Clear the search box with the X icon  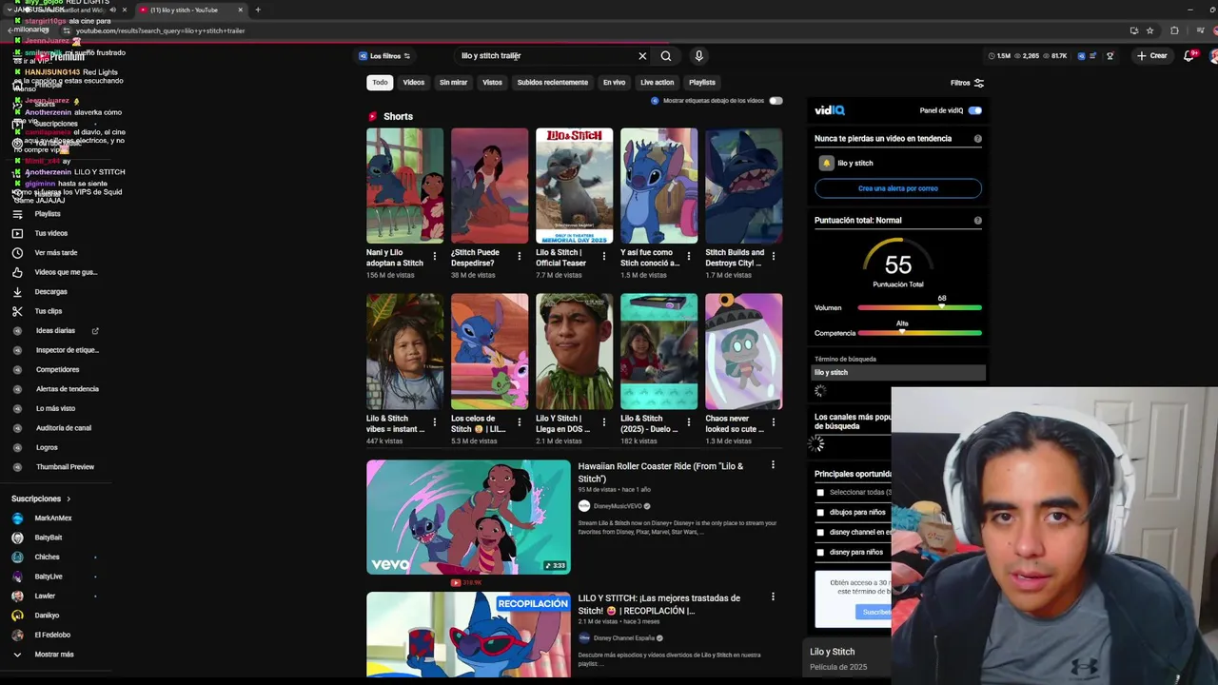642,56
